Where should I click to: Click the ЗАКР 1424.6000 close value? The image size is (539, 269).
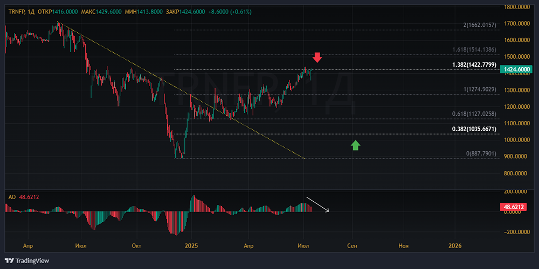click(x=185, y=12)
